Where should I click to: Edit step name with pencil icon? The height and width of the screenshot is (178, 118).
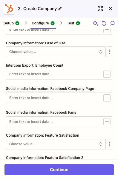(x=60, y=9)
